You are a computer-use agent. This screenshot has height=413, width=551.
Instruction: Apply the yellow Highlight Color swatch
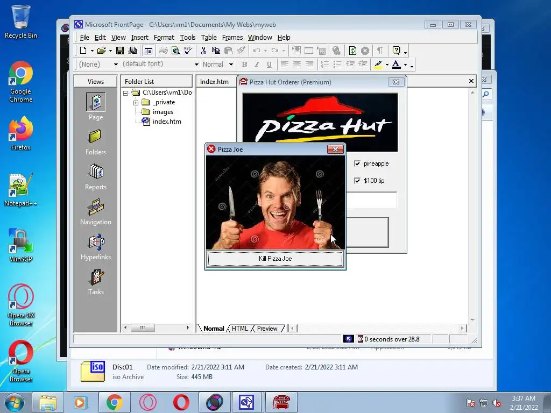378,65
